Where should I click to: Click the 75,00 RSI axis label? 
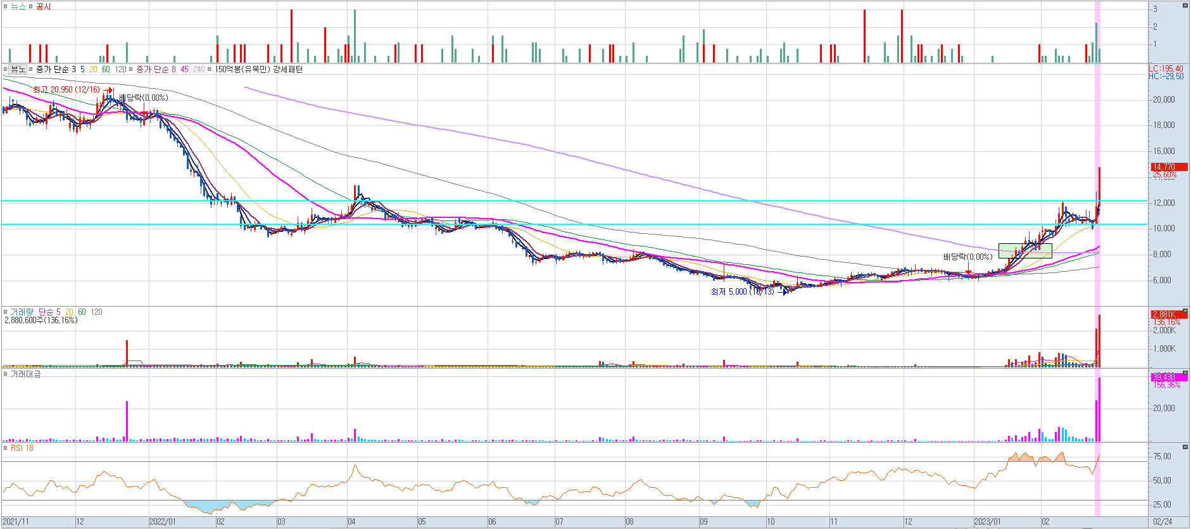1162,456
